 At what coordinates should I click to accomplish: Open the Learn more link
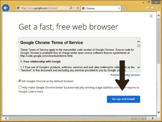tap(36, 92)
